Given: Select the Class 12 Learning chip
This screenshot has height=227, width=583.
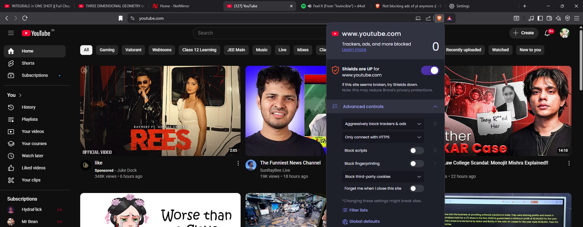Looking at the screenshot, I should click(199, 50).
